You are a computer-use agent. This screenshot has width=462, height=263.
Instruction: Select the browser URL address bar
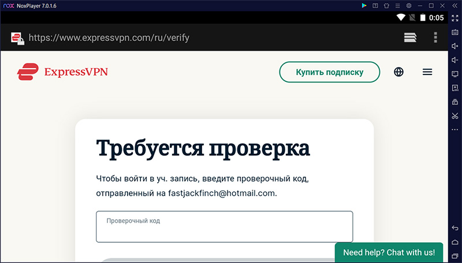coord(109,37)
